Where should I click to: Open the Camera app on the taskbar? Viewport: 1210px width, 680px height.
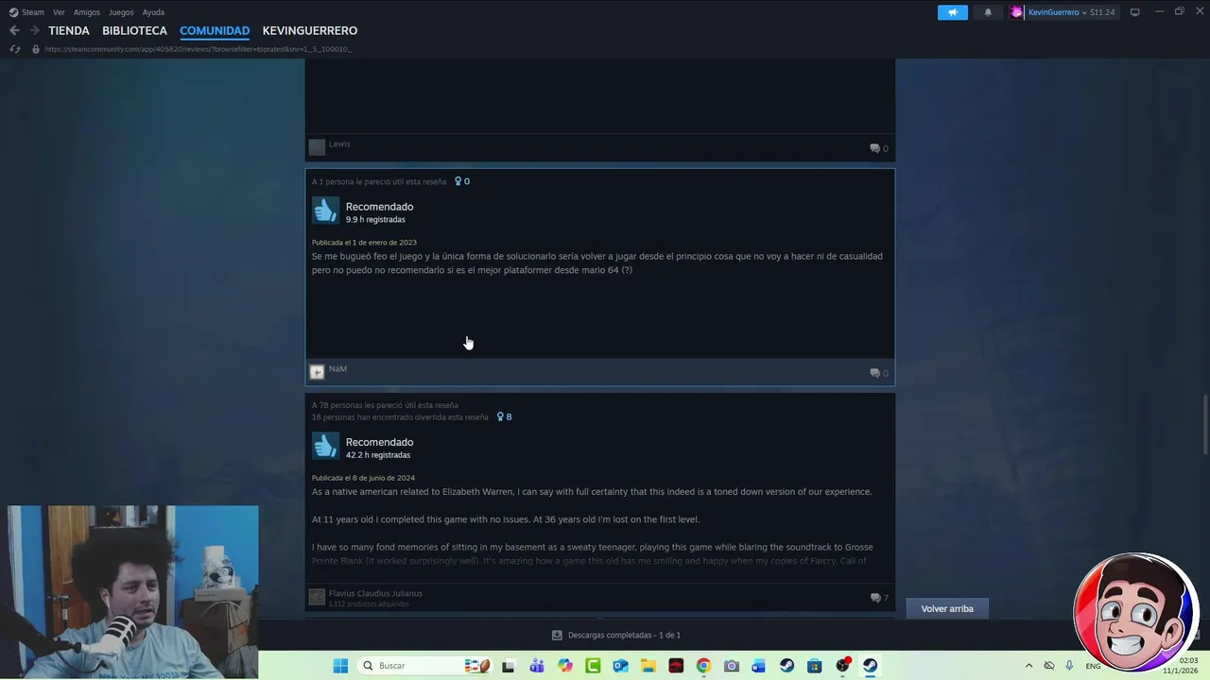[731, 666]
